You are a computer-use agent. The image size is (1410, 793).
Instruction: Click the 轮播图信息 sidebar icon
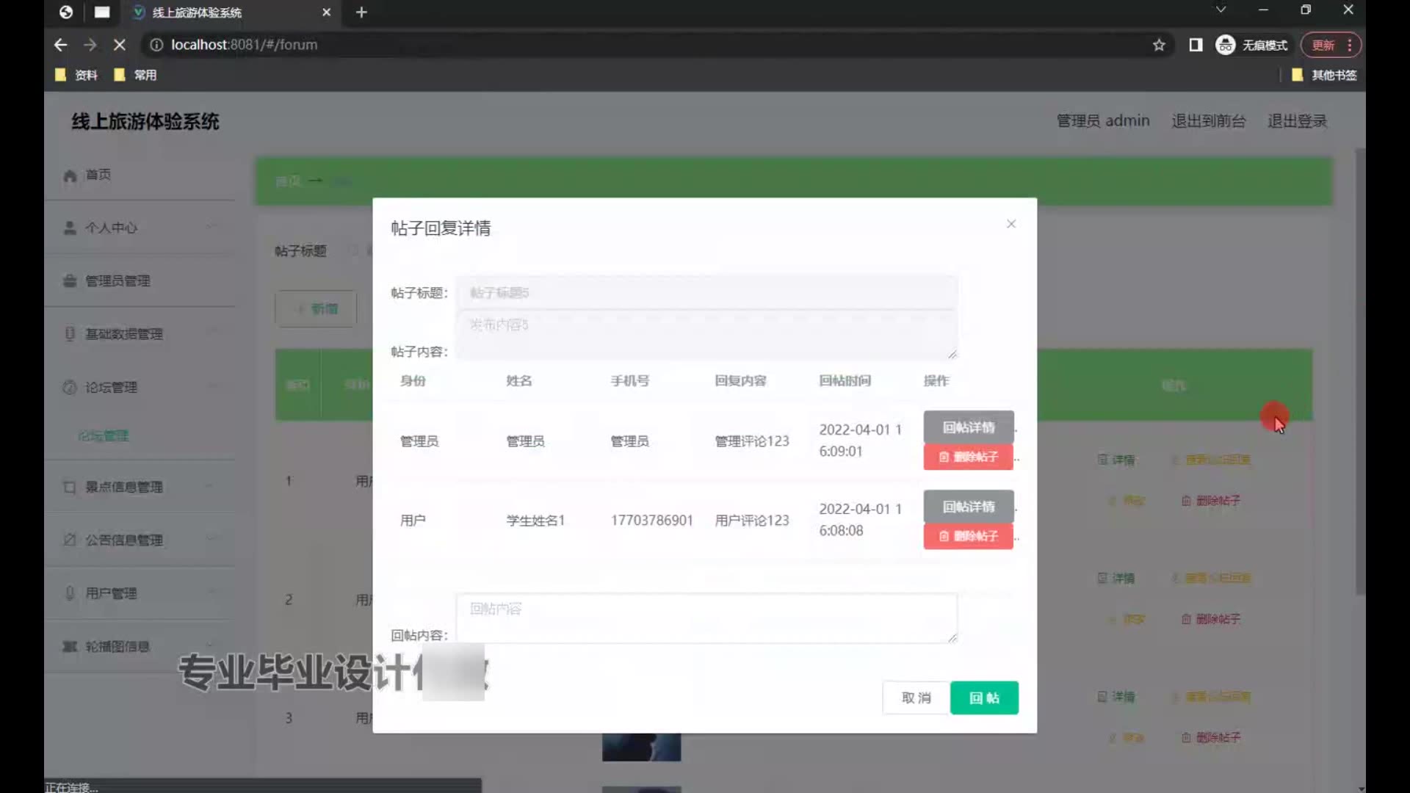click(x=70, y=647)
